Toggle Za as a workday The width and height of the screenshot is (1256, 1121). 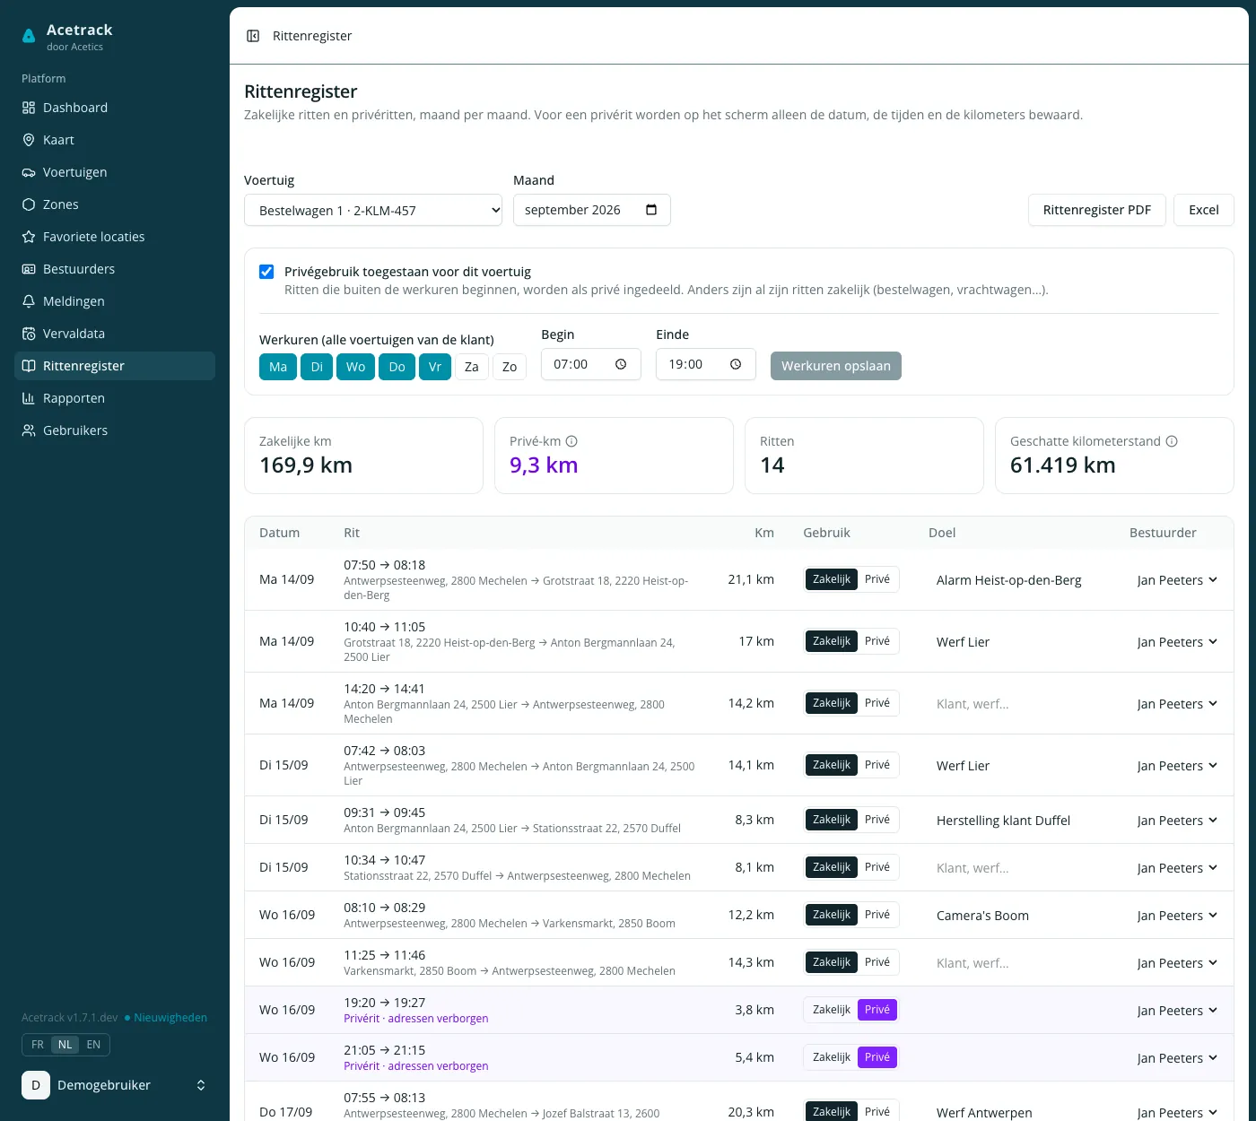(472, 367)
